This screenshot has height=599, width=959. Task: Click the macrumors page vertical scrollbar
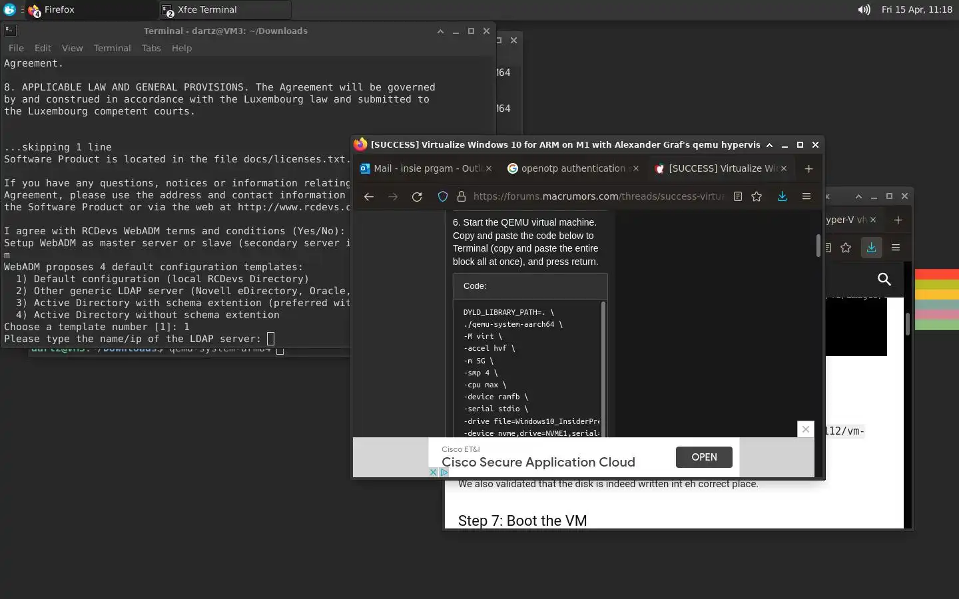coord(818,245)
